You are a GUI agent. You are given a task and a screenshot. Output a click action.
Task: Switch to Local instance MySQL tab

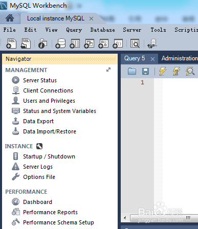56,18
